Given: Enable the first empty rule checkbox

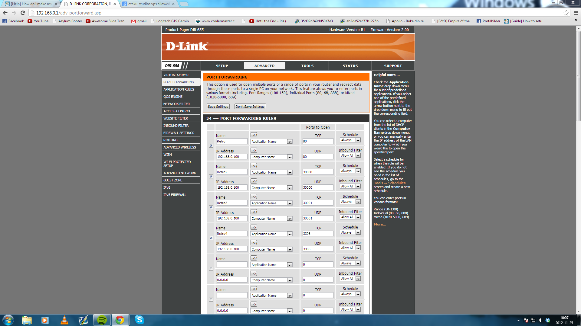Looking at the screenshot, I should click(211, 269).
